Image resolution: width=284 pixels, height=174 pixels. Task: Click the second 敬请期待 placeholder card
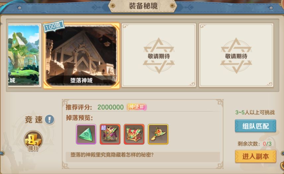click(236, 55)
